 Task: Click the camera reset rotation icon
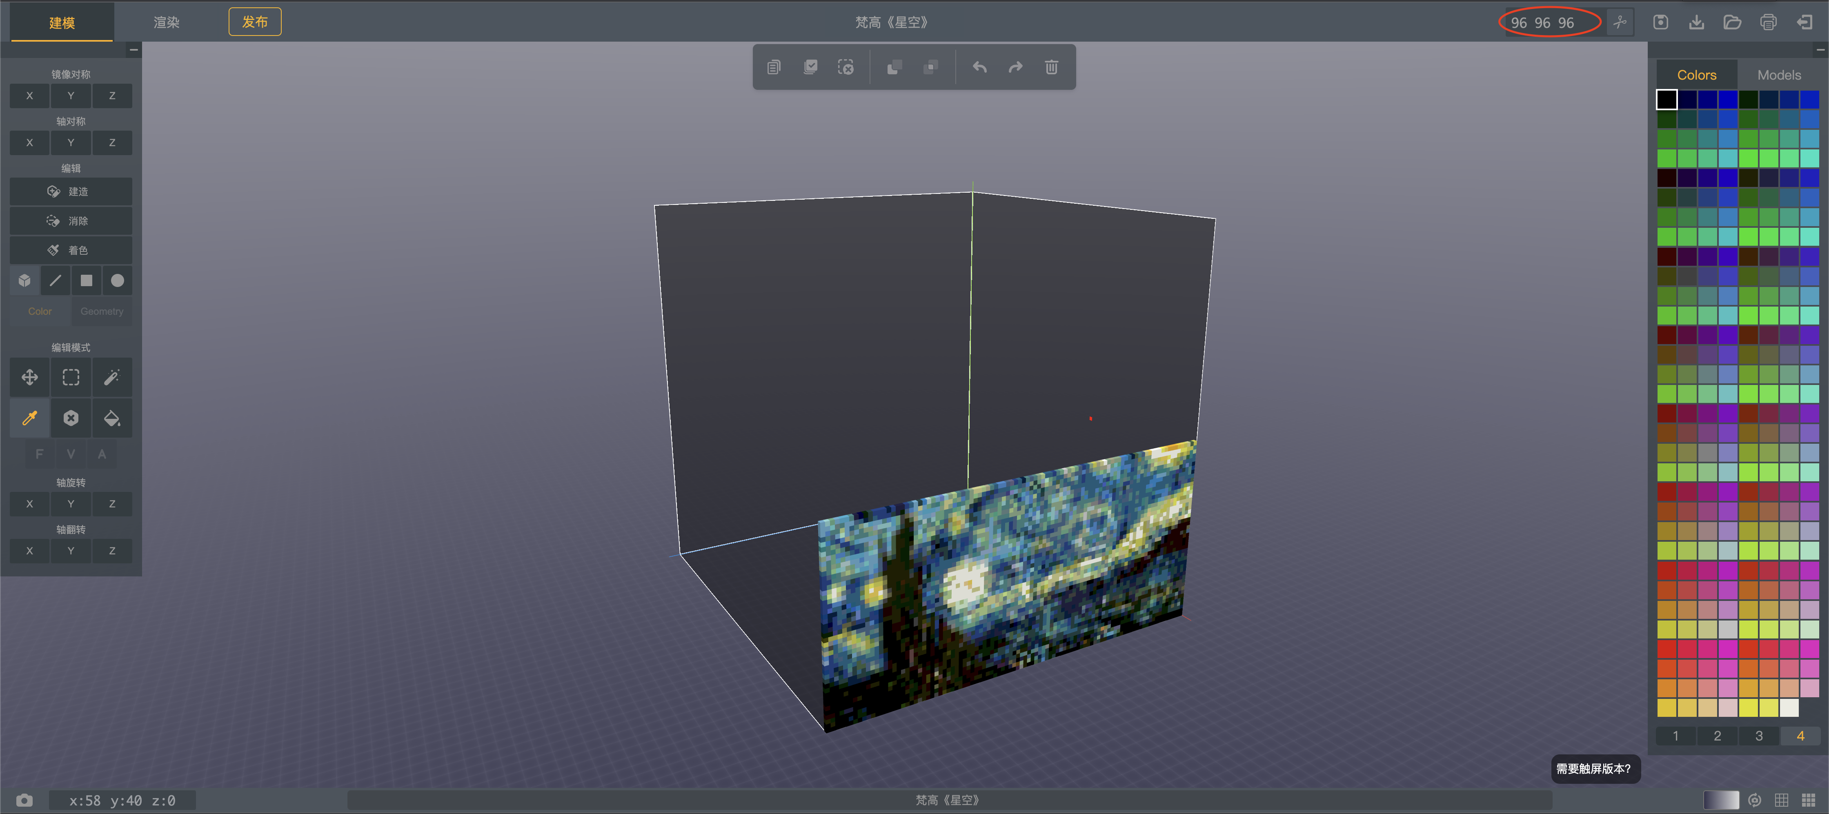pyautogui.click(x=1754, y=801)
